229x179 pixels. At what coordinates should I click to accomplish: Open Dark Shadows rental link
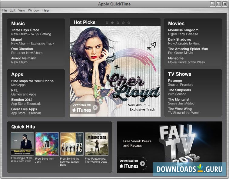[x=184, y=41]
